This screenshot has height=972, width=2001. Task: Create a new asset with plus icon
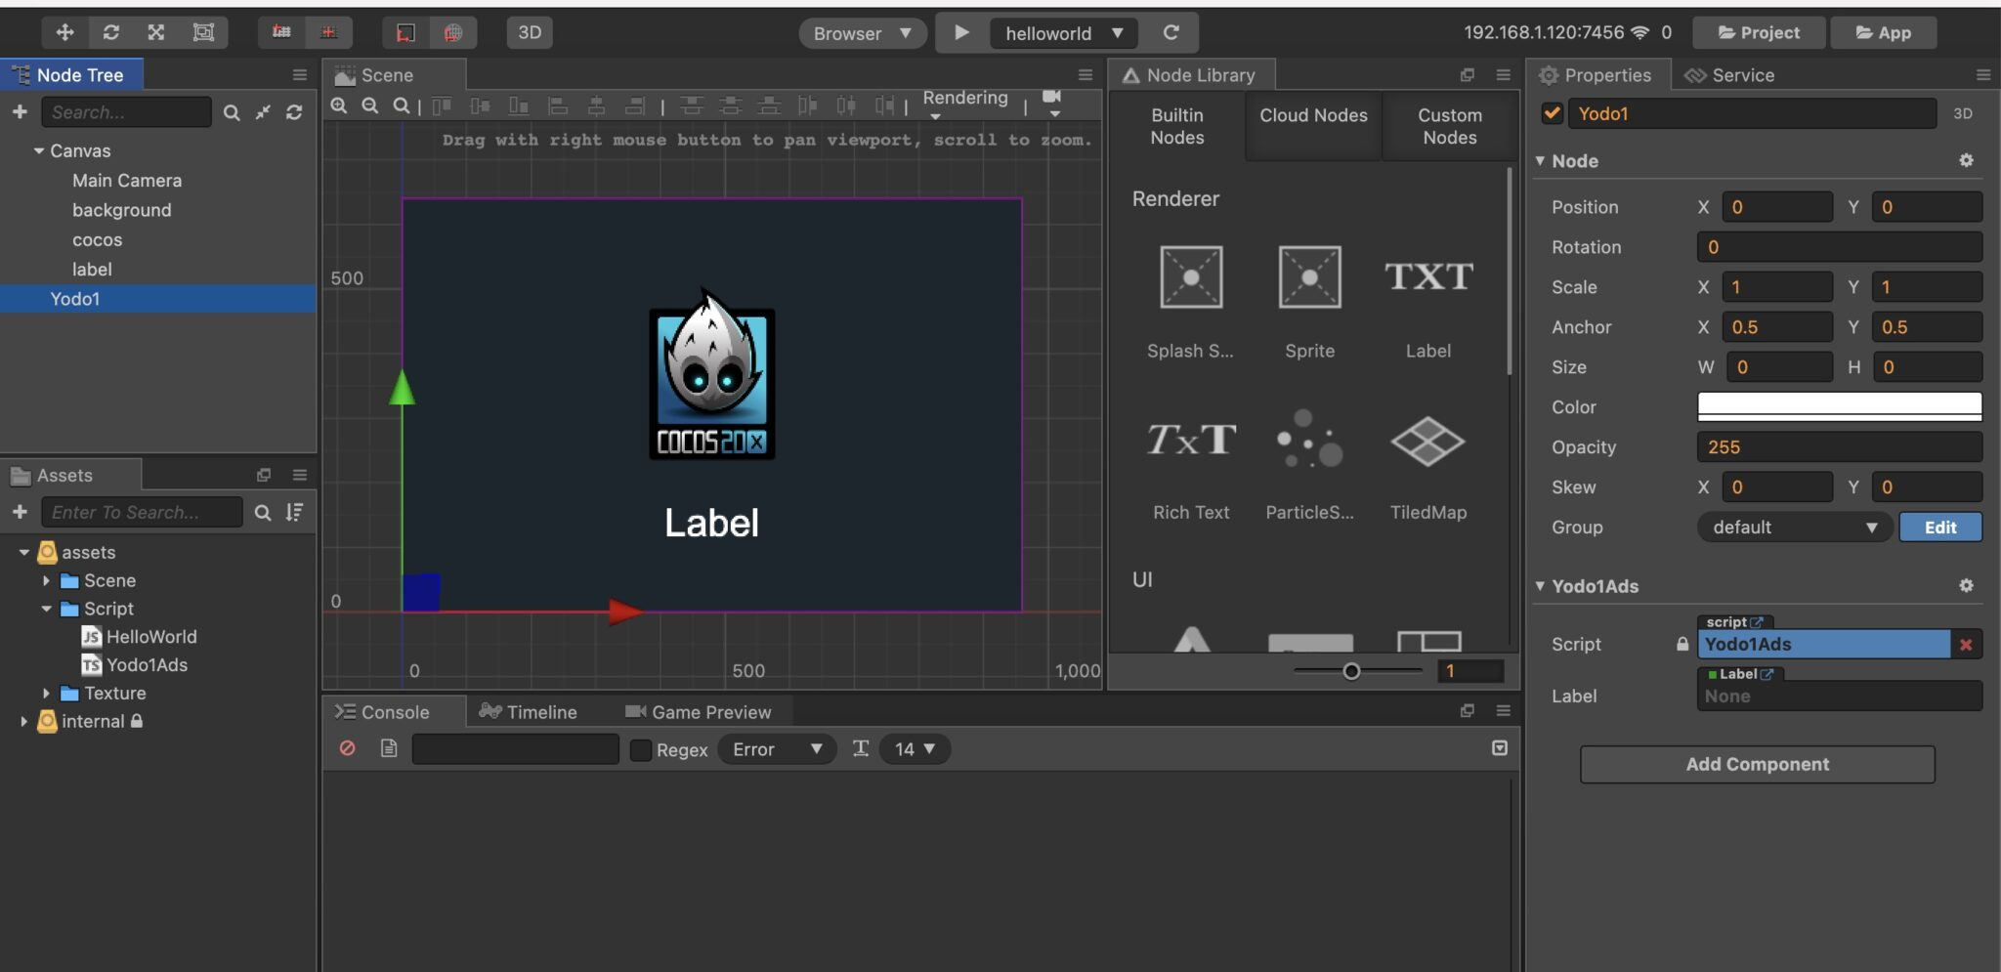pyautogui.click(x=20, y=512)
